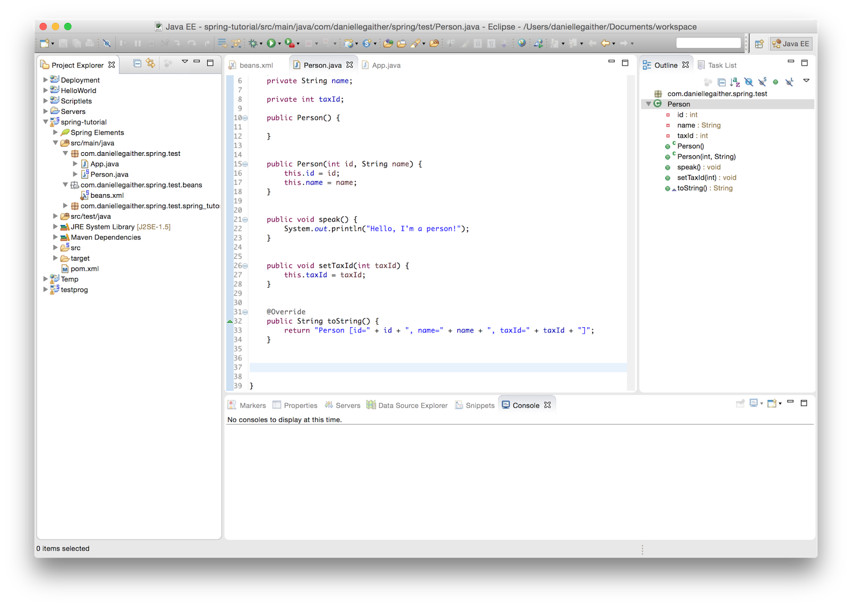The height and width of the screenshot is (607, 852).
Task: Click the Open Web Browser globe icon
Action: pos(522,44)
